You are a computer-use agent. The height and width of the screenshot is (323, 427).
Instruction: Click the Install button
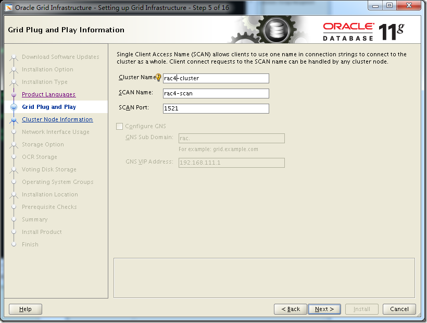point(361,309)
